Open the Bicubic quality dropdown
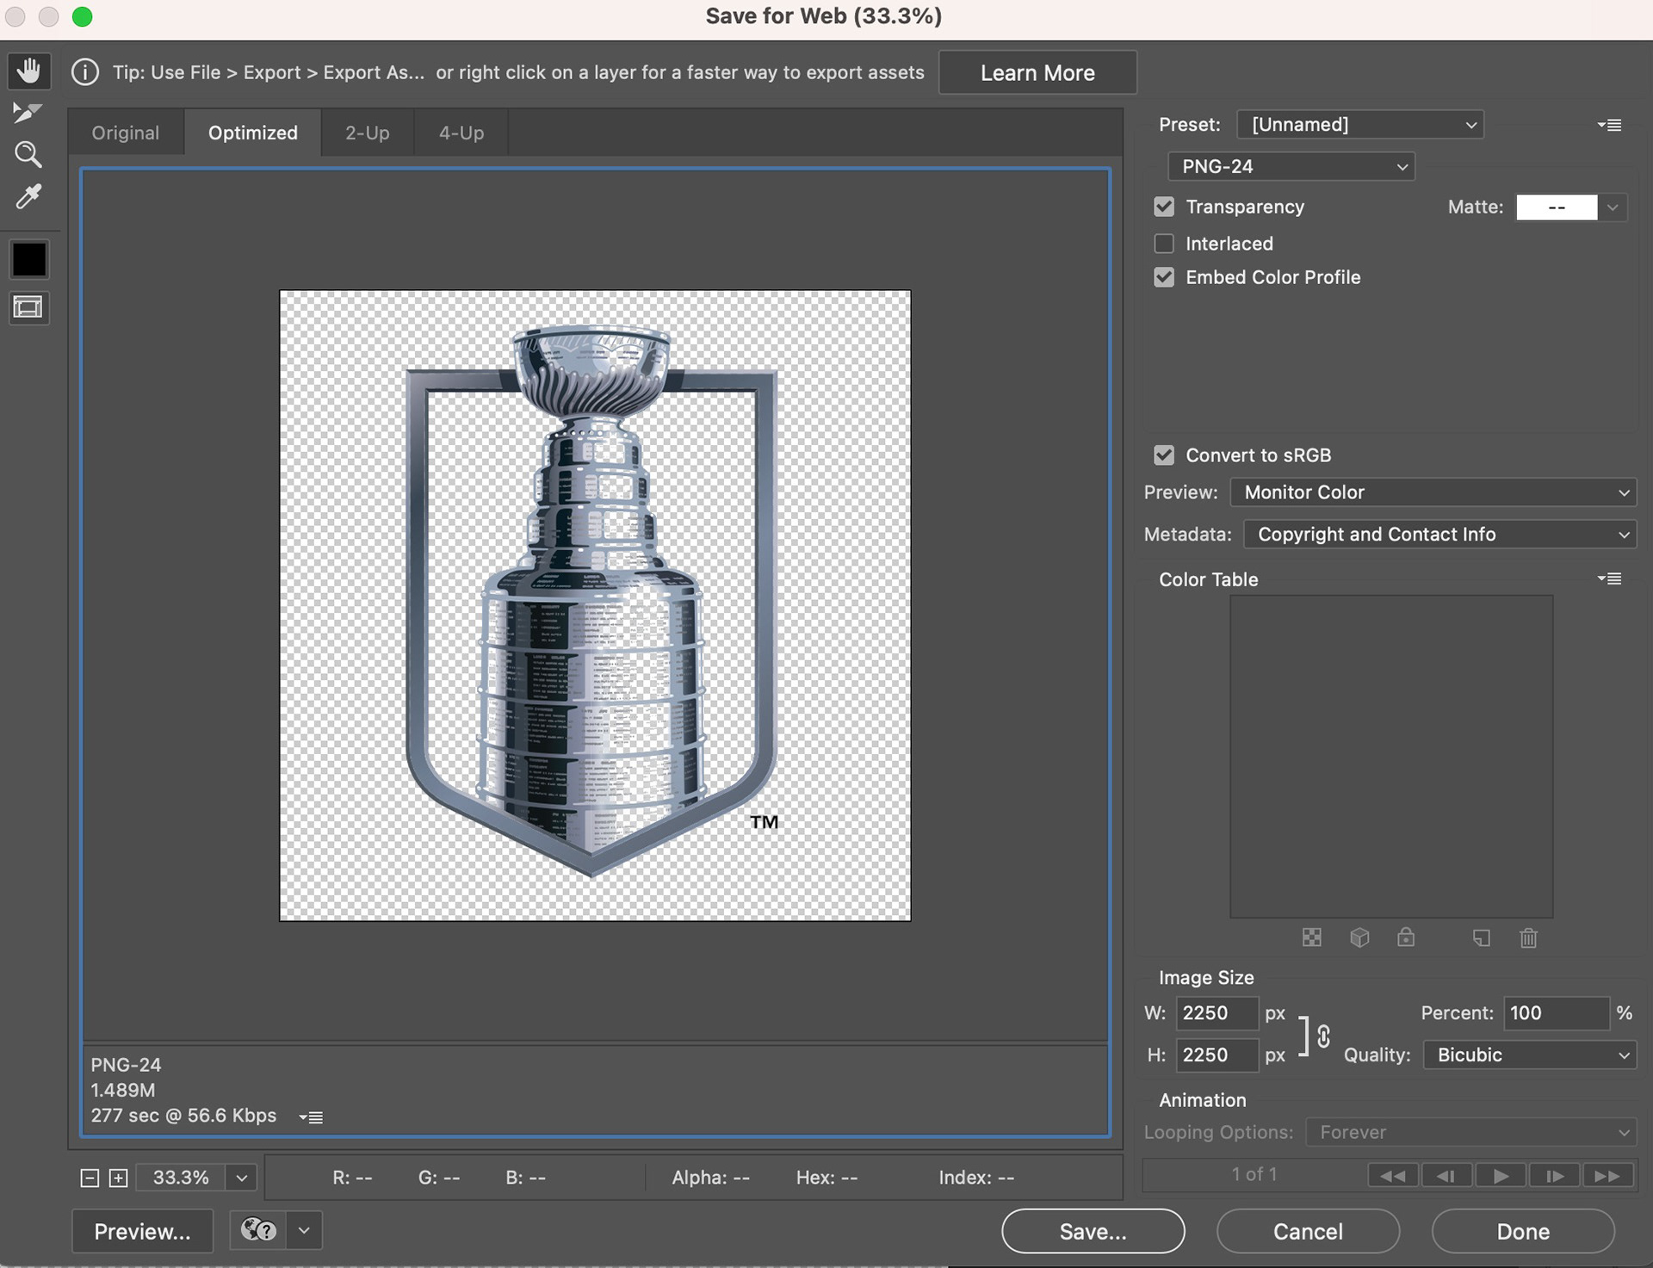The width and height of the screenshot is (1653, 1268). coord(1530,1055)
